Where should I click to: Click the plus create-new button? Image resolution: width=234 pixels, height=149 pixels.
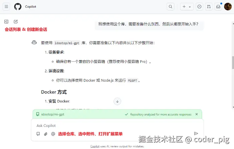[x=184, y=7]
